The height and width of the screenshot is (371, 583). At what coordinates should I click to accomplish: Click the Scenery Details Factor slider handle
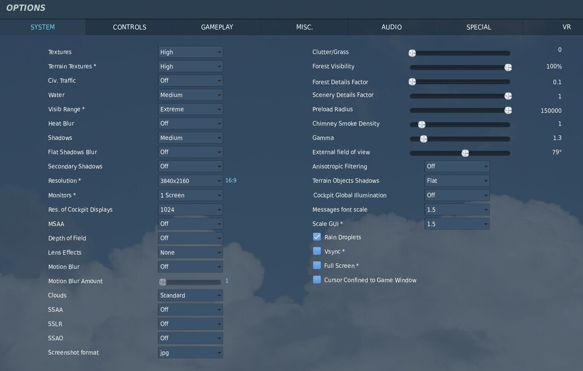coord(508,96)
